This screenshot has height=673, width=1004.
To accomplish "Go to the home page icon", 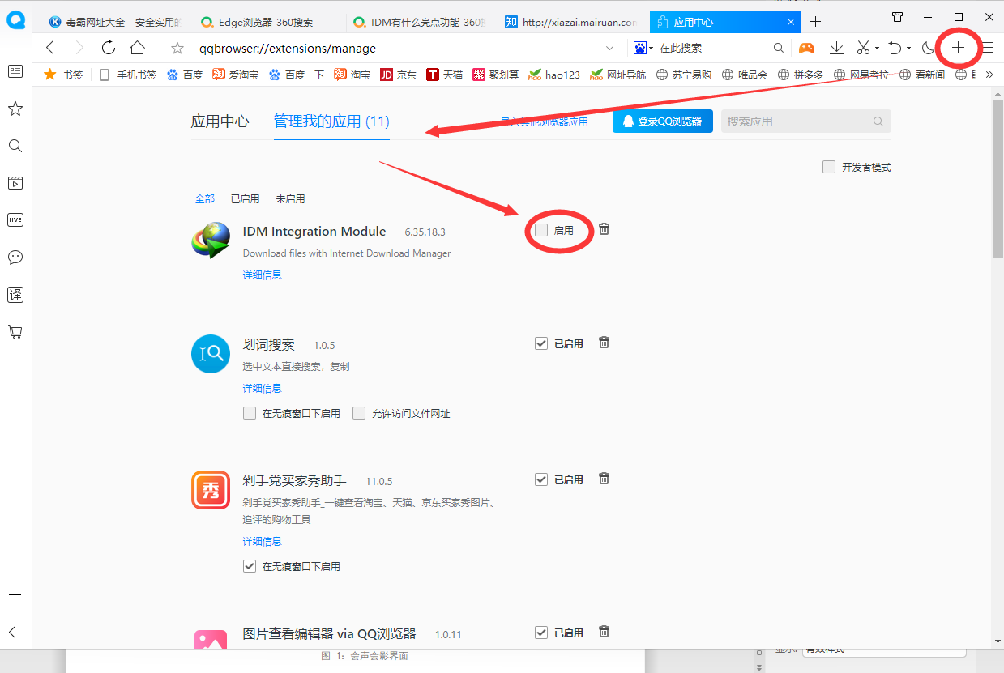I will pyautogui.click(x=138, y=48).
